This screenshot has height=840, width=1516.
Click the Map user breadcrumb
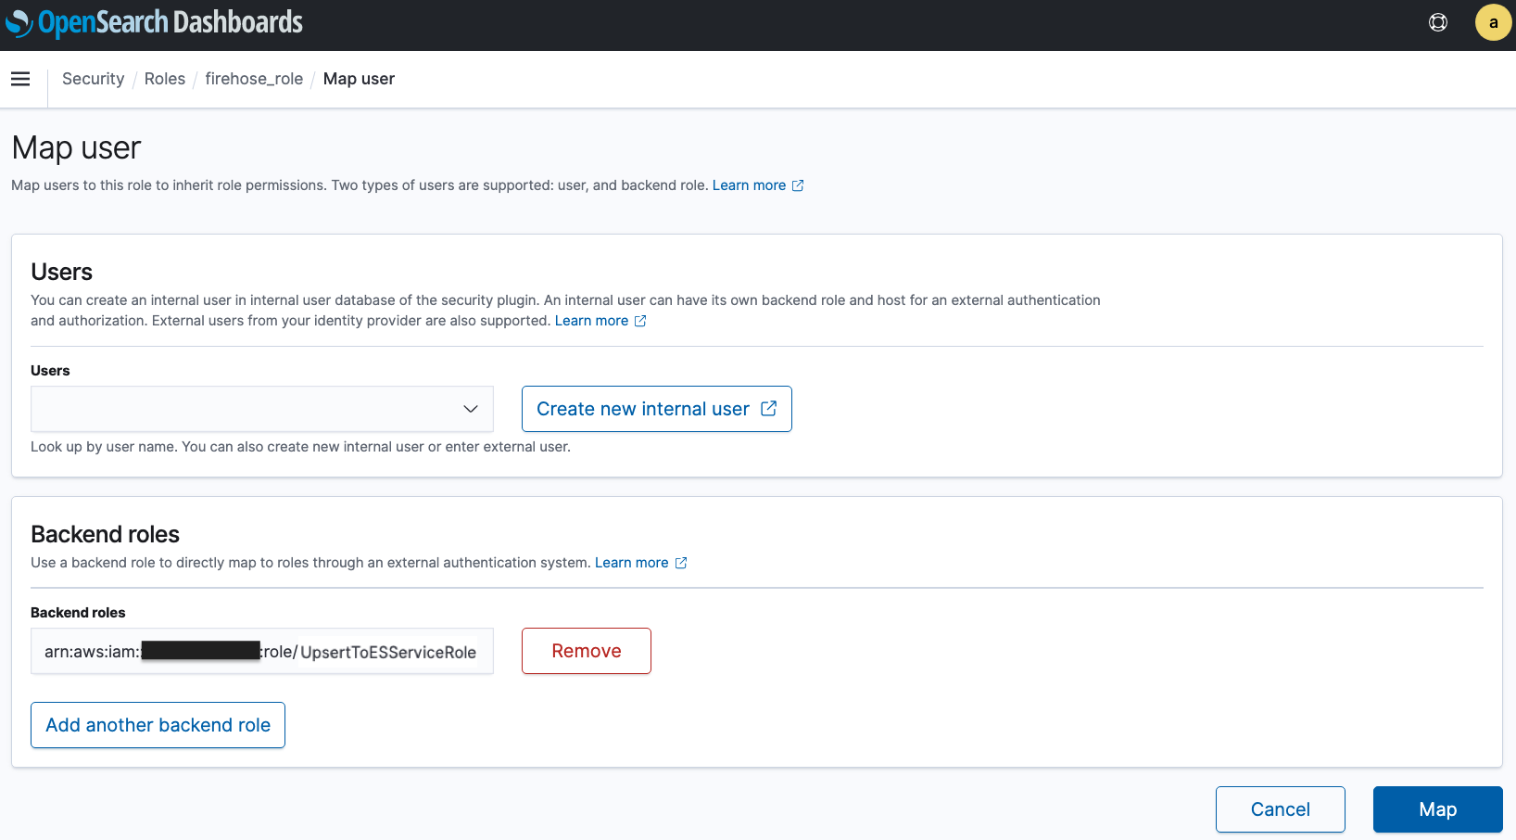point(359,79)
